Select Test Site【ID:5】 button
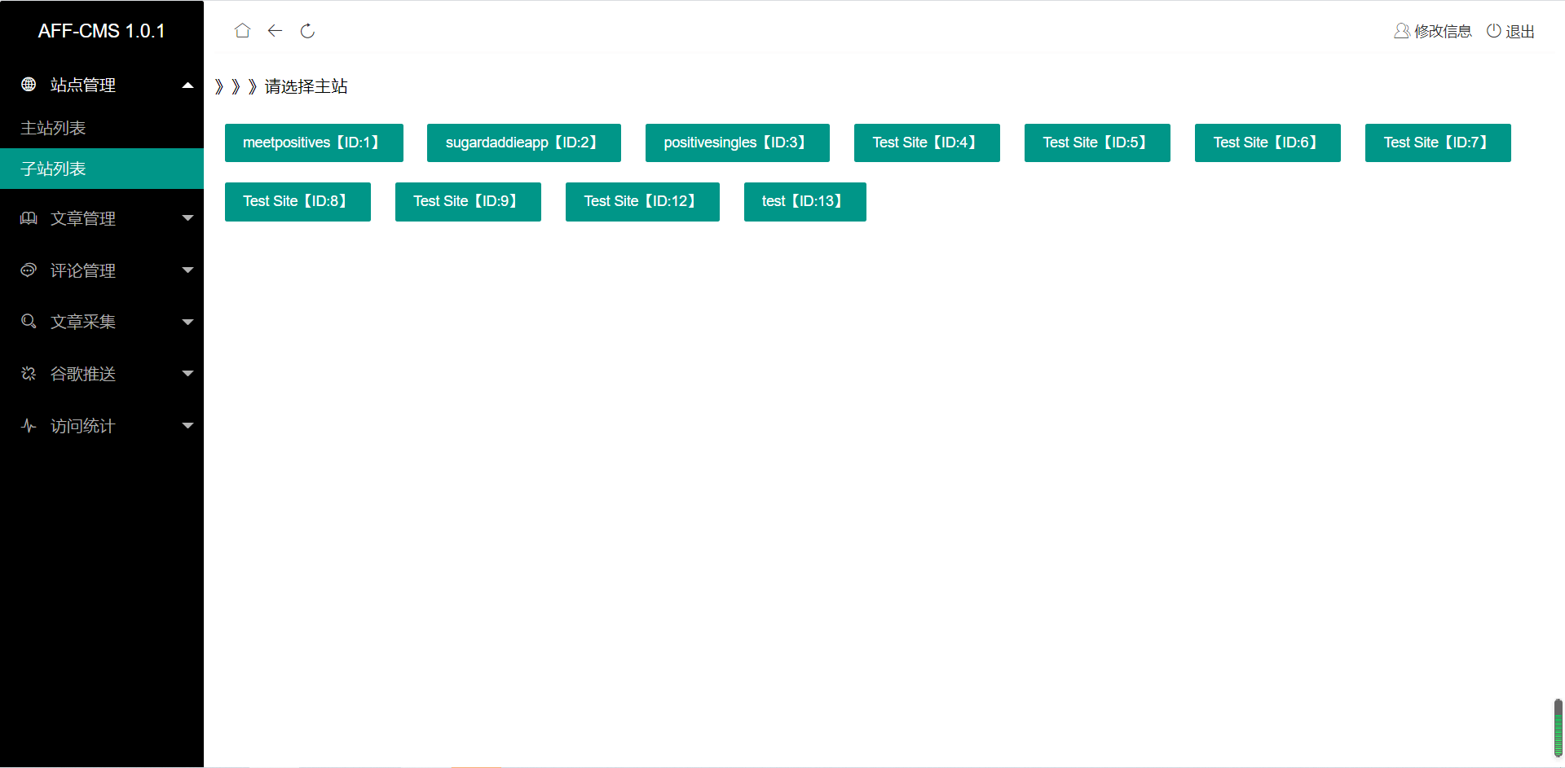 pos(1097,143)
